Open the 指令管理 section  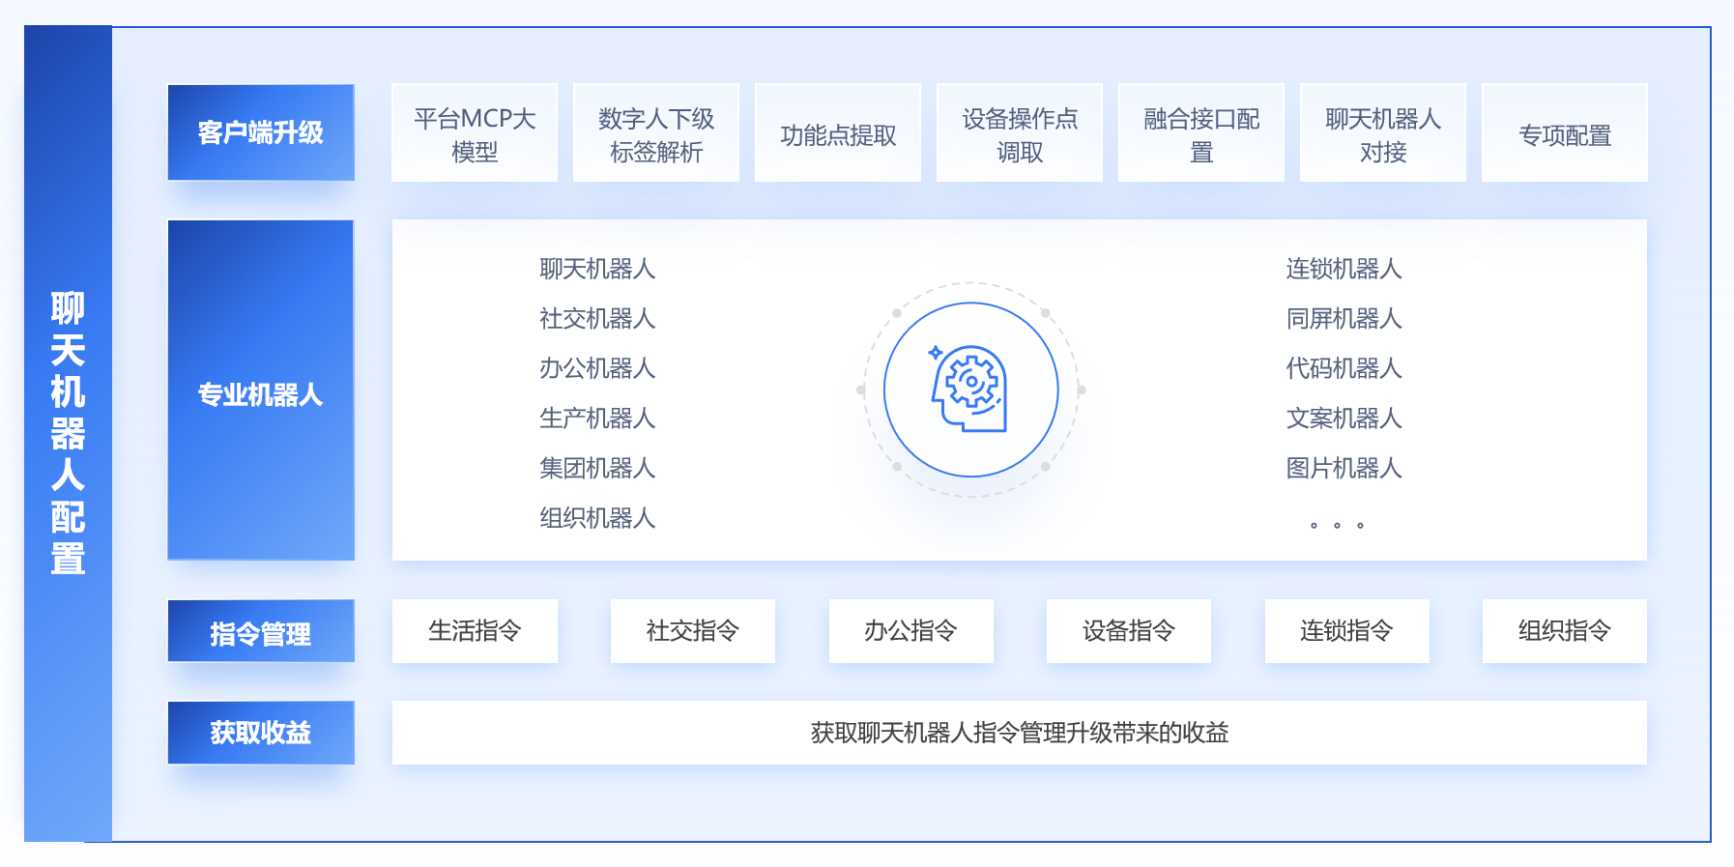coord(261,631)
